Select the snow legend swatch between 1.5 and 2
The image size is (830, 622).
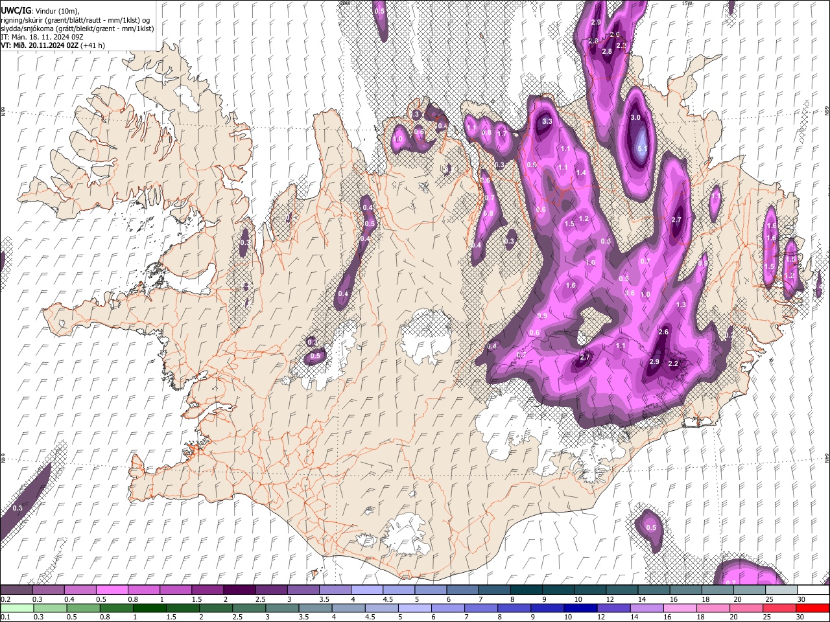click(207, 590)
